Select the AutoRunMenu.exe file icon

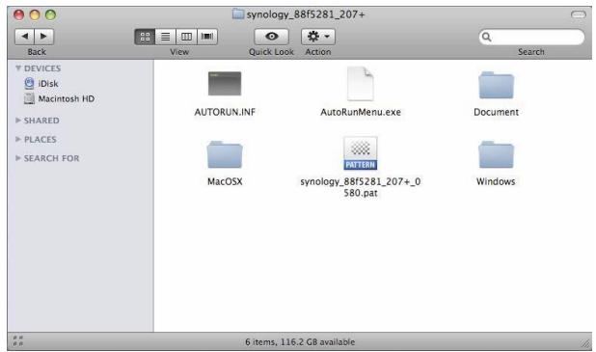tap(361, 84)
